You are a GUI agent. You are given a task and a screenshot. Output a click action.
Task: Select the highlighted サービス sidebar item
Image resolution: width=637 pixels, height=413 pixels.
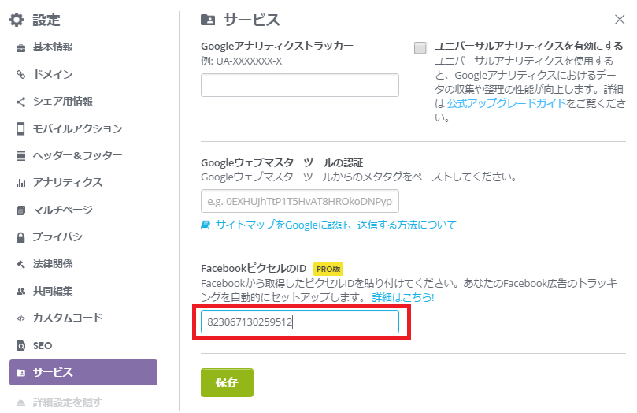point(83,372)
